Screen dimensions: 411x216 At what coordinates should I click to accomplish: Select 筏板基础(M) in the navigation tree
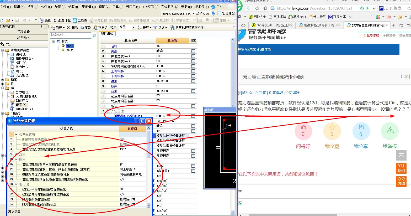(x=24, y=59)
